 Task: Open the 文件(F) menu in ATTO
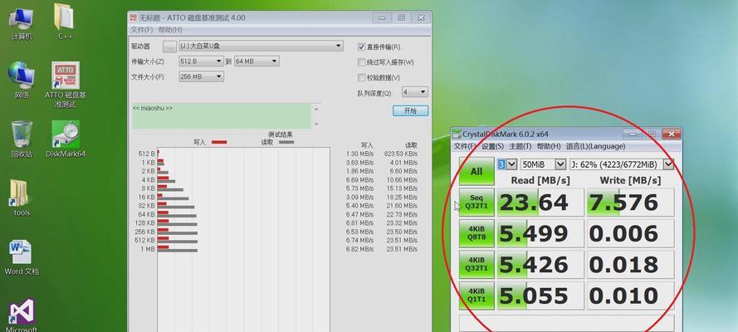pos(142,30)
